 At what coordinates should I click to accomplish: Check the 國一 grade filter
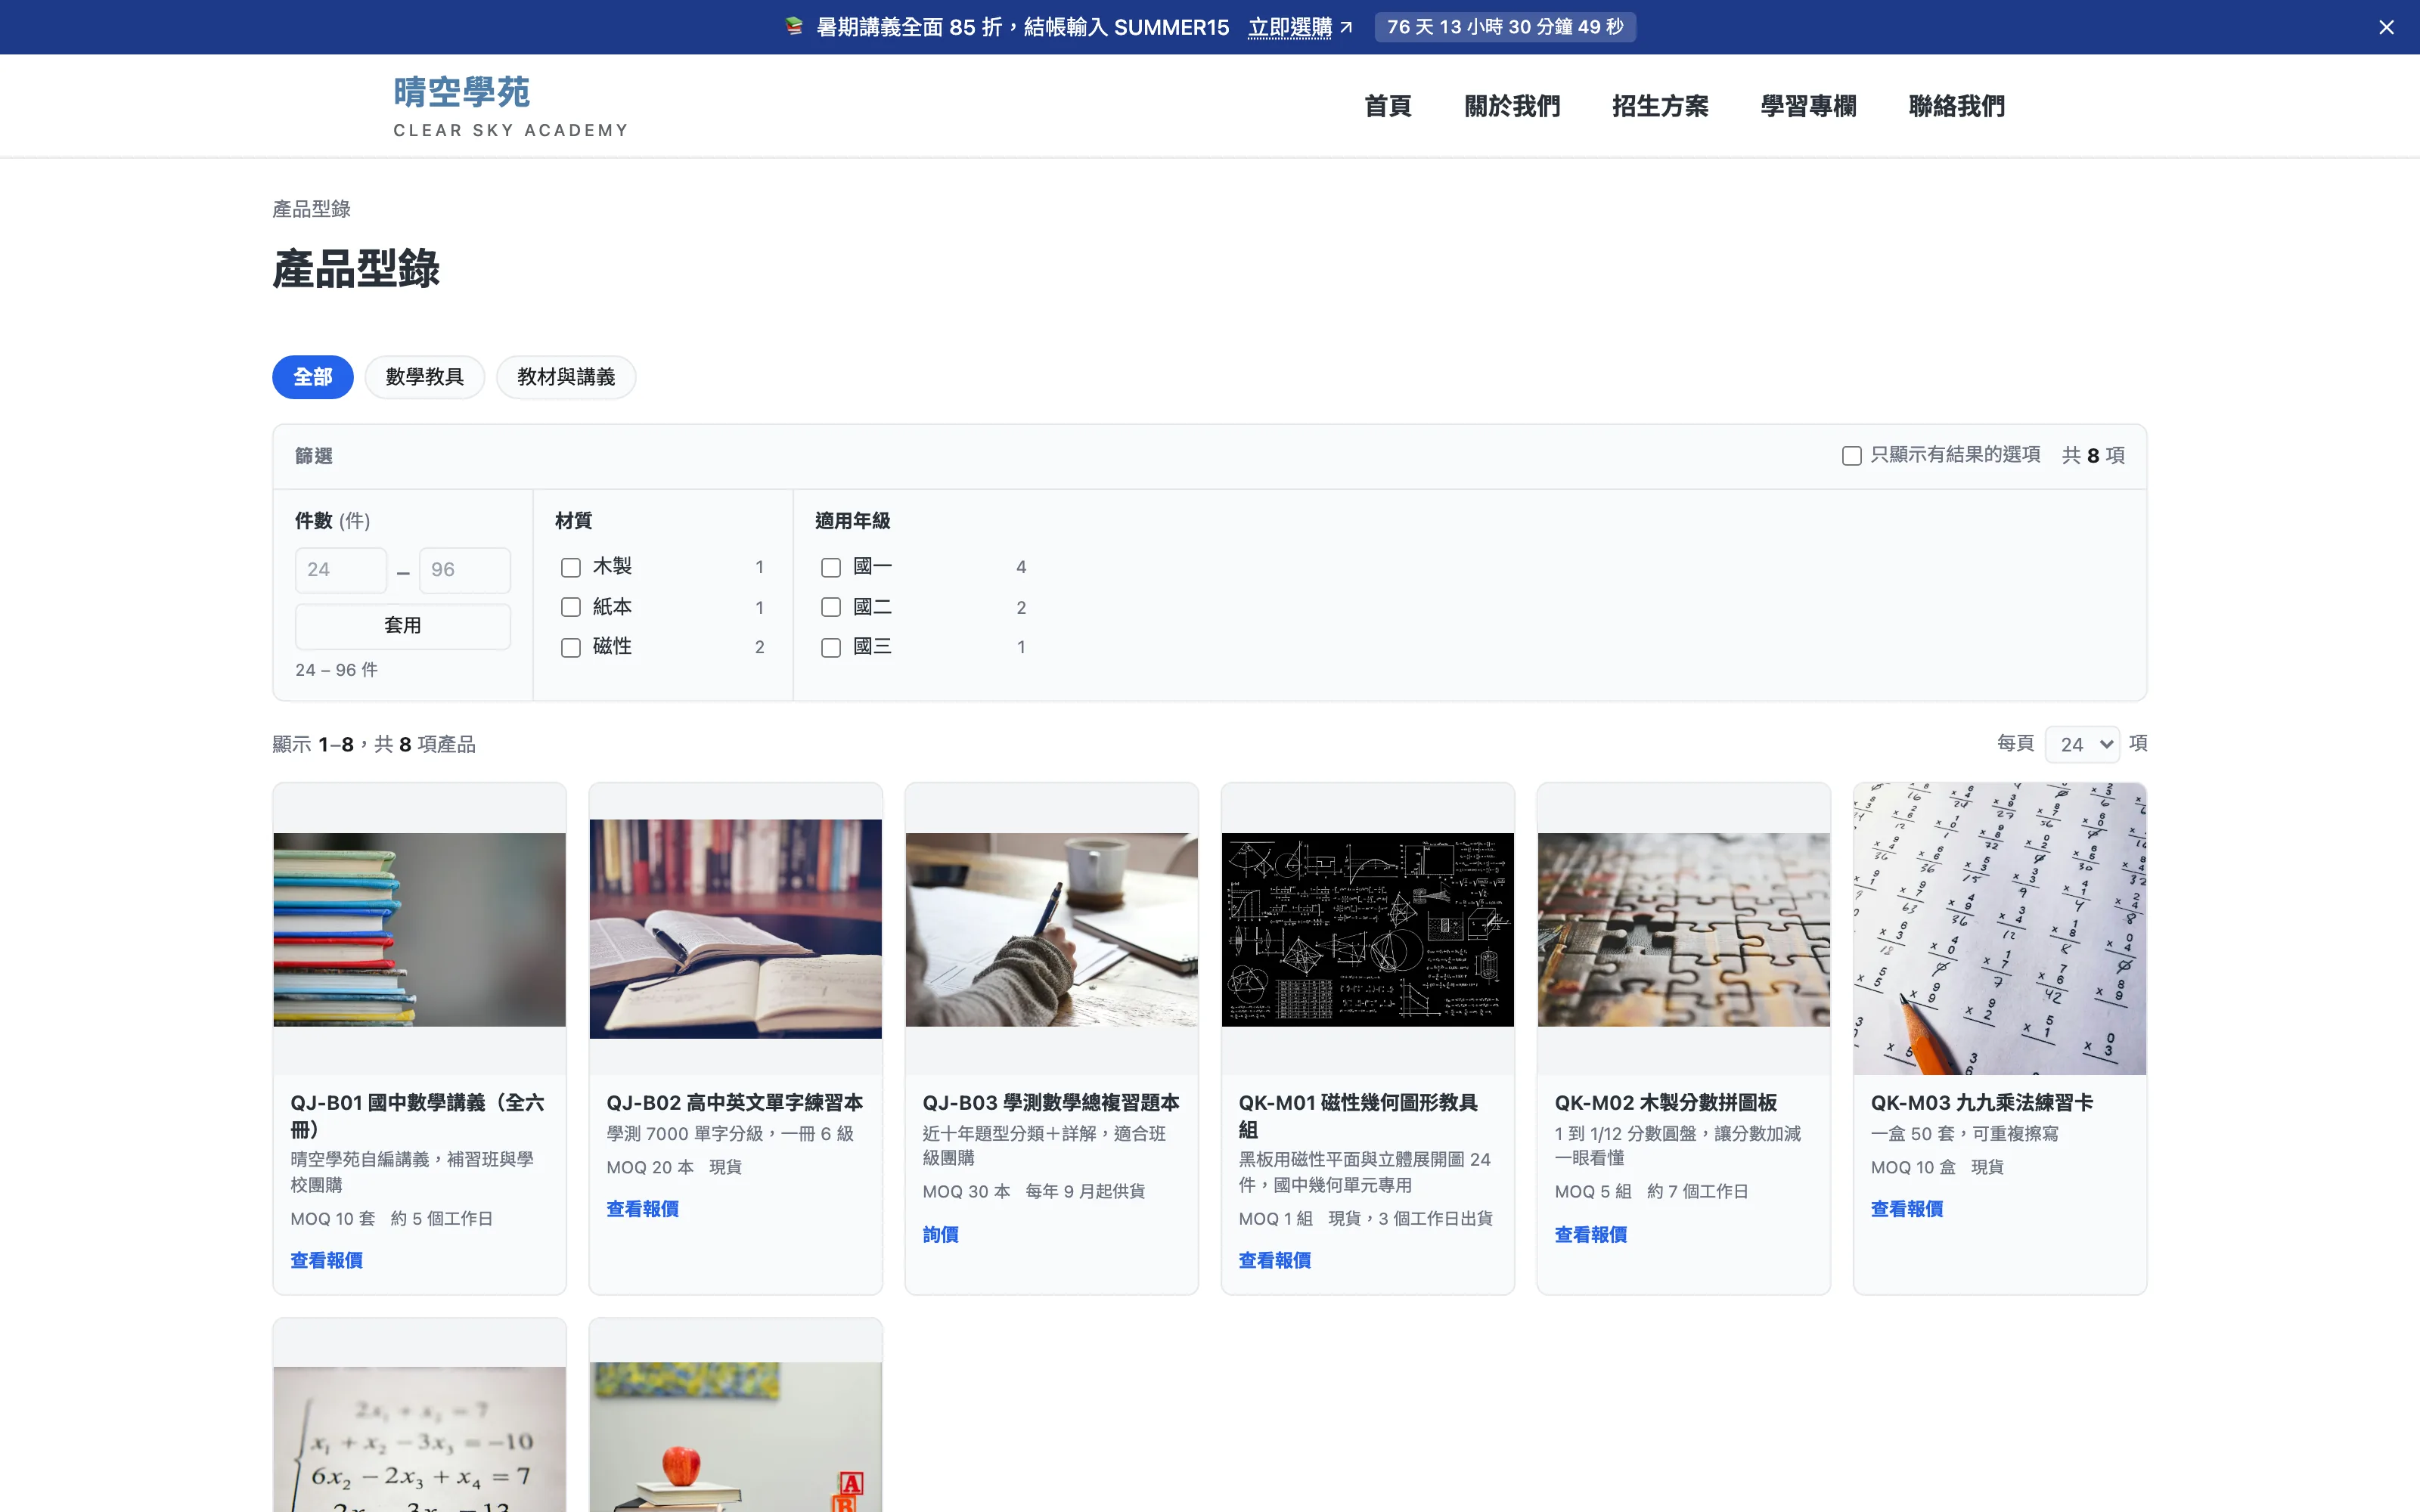[x=831, y=568]
